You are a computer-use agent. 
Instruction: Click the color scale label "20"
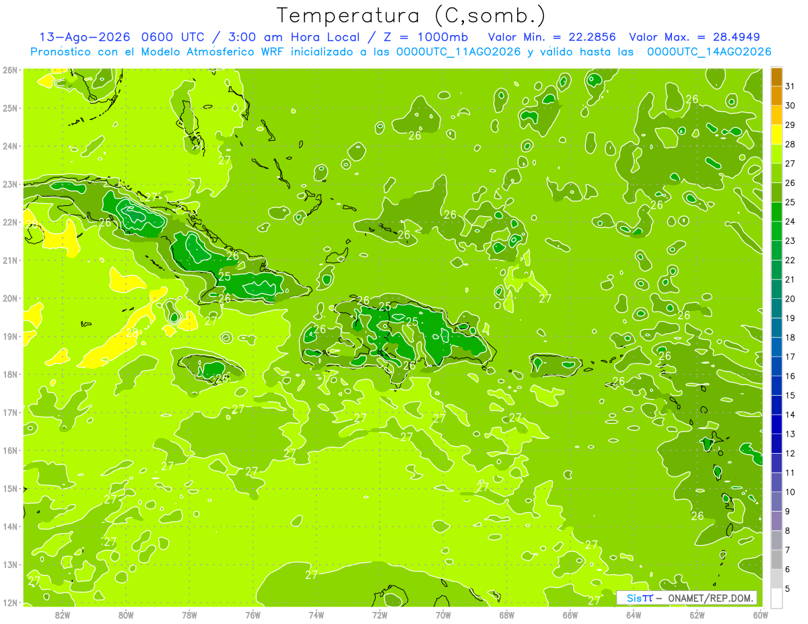[790, 299]
